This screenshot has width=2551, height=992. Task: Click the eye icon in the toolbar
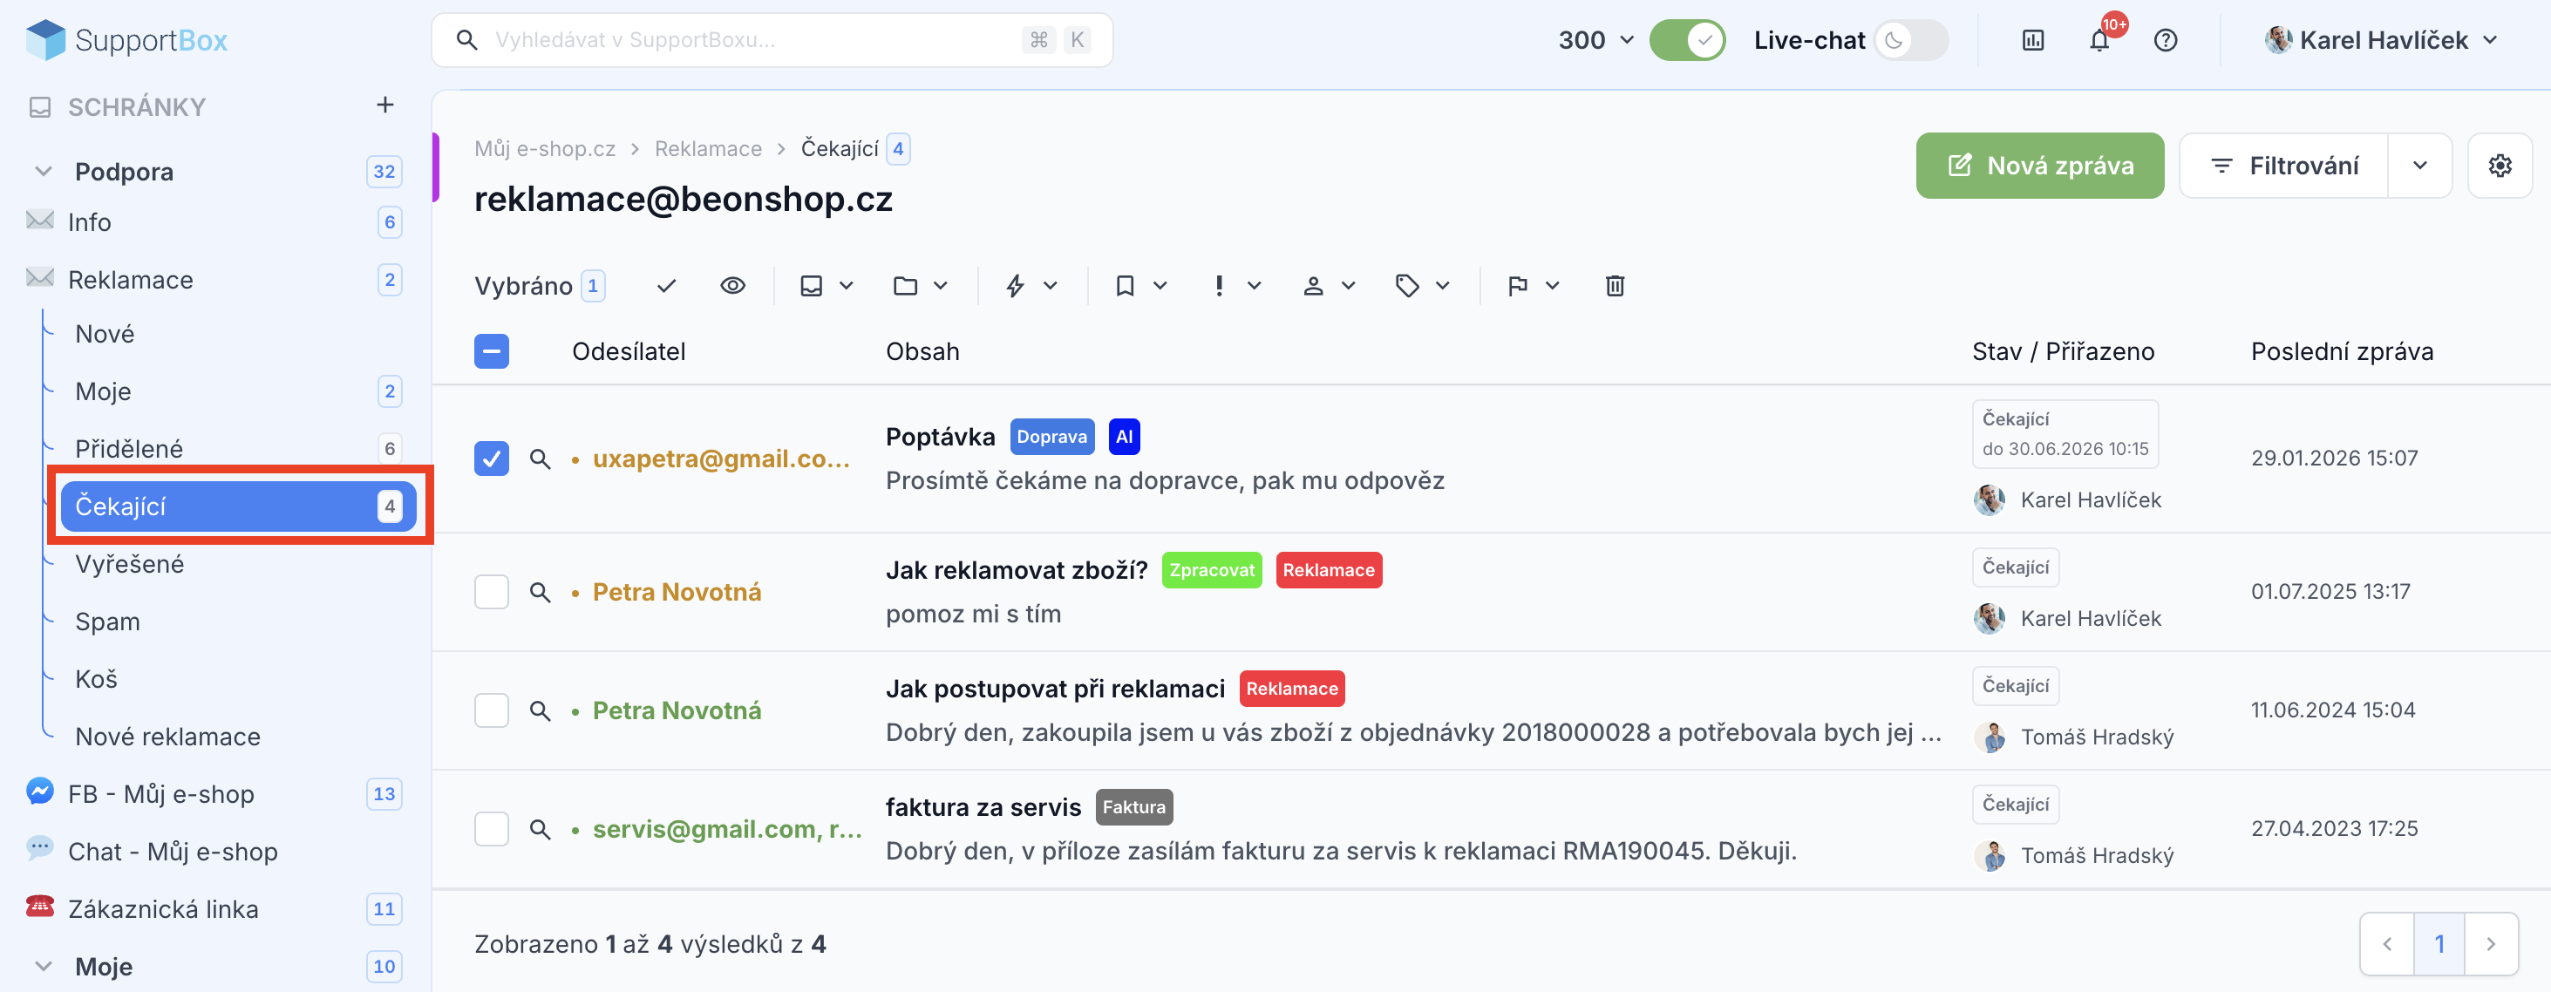[731, 286]
